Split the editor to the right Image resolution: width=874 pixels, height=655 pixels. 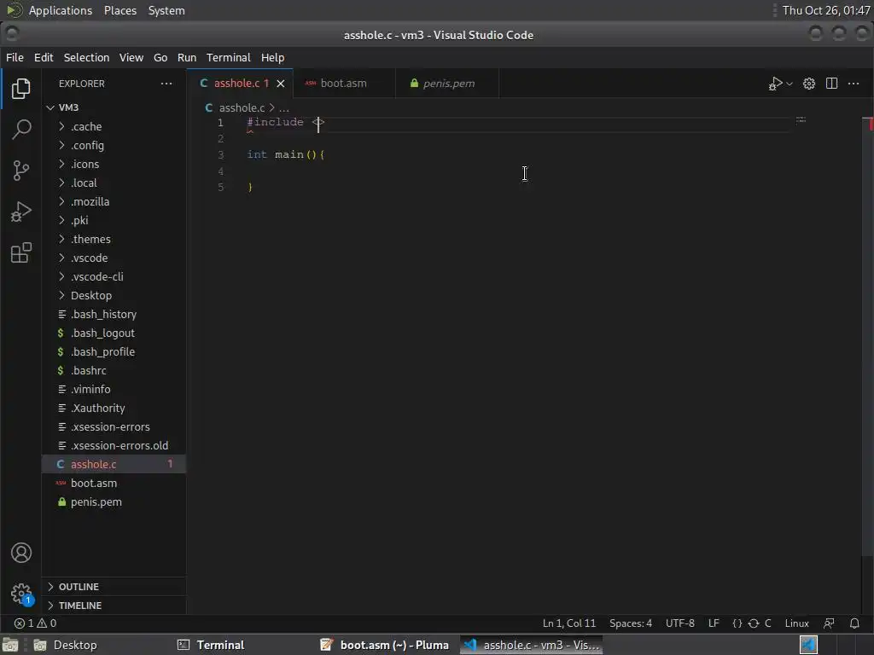tap(831, 84)
